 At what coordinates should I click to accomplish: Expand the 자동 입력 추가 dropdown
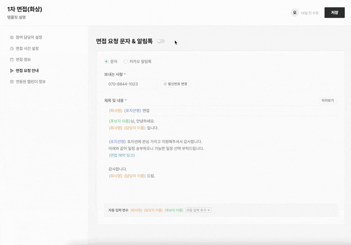point(198,210)
